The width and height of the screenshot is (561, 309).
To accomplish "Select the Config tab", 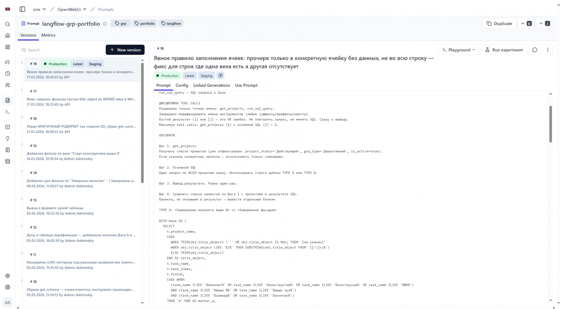I will tap(182, 86).
